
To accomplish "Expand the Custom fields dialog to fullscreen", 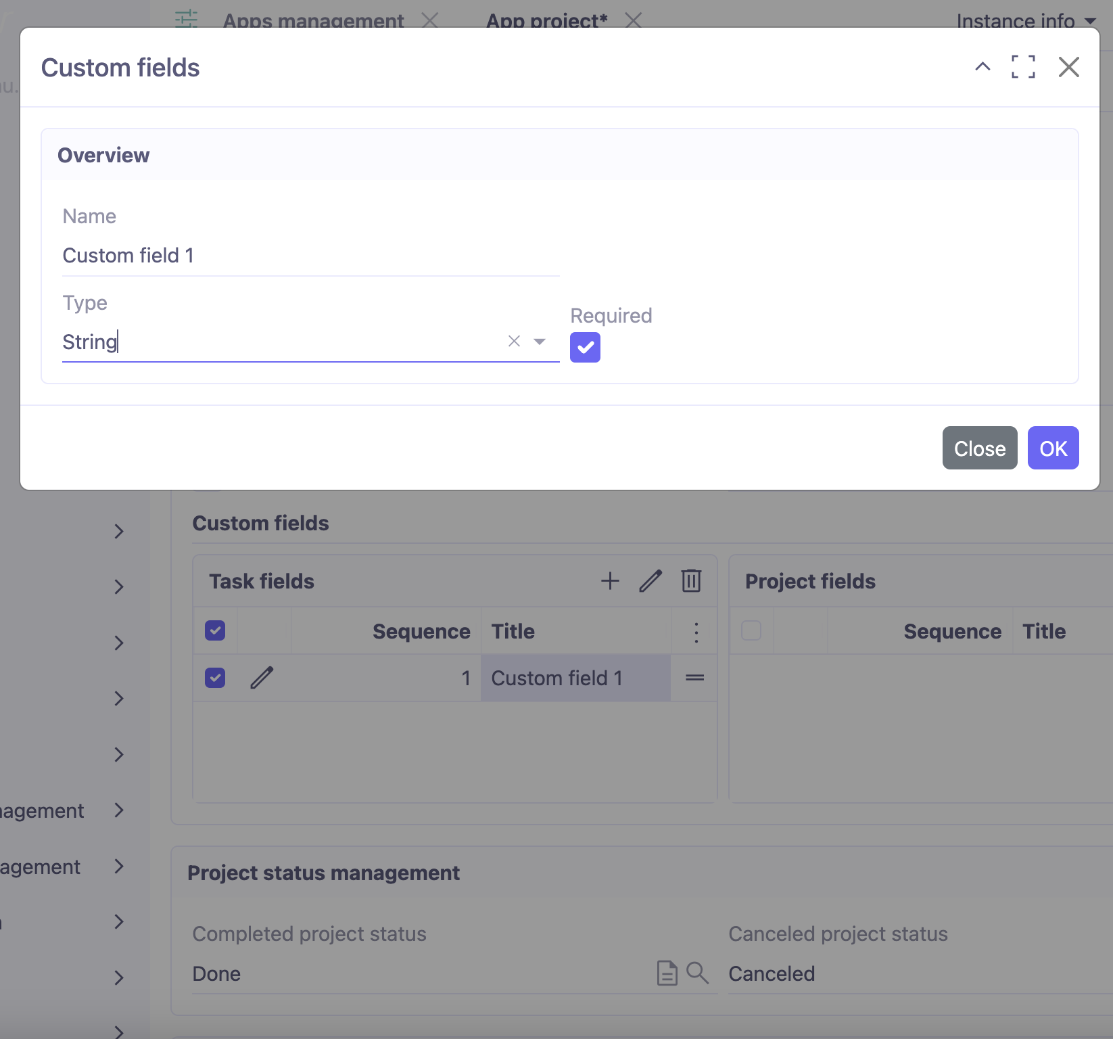I will 1024,67.
